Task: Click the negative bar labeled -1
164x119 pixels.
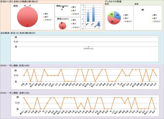Action: 99,24
